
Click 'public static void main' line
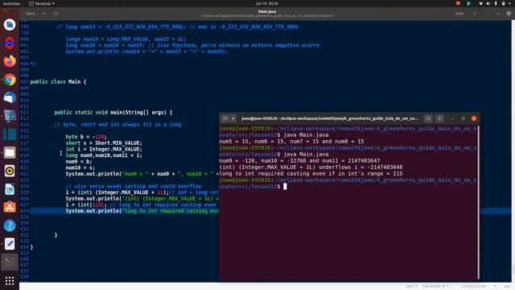(113, 112)
